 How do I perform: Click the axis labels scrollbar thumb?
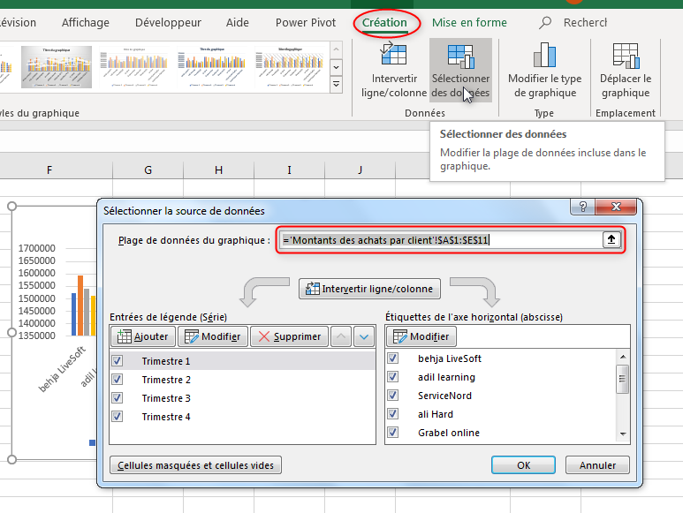pos(623,379)
